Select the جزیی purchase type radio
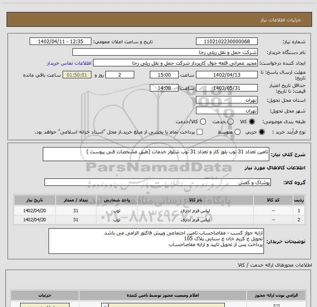Viewport: 317px width, 307px height. pos(262,132)
